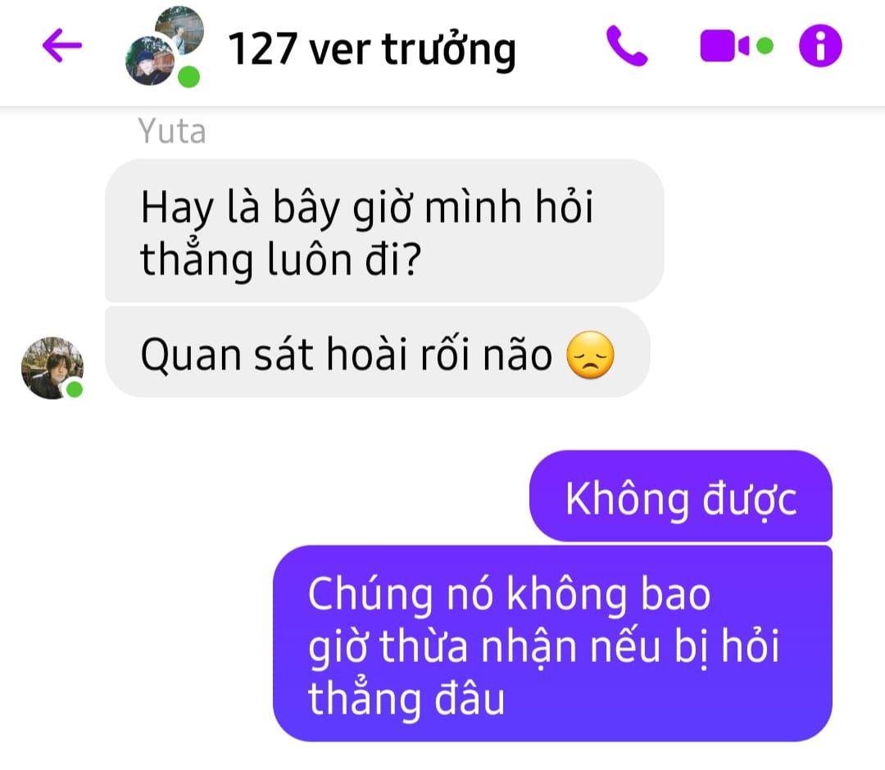Tap the sad face emoji in message
The image size is (885, 770).
[x=590, y=355]
